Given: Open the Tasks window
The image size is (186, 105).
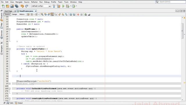Looking at the screenshot, I should pyautogui.click(x=10, y=103).
